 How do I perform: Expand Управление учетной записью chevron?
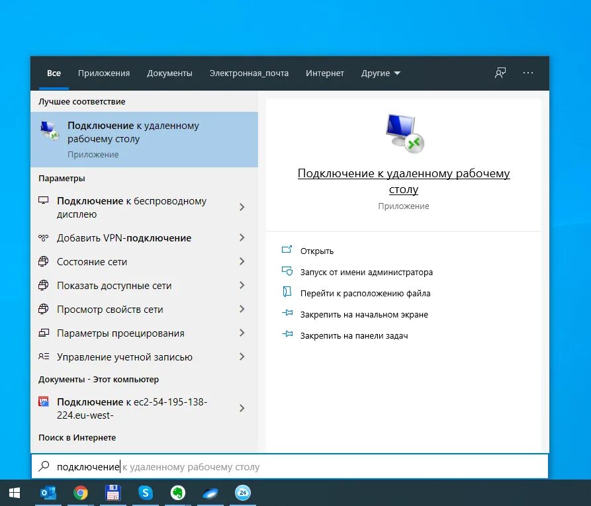(x=242, y=357)
